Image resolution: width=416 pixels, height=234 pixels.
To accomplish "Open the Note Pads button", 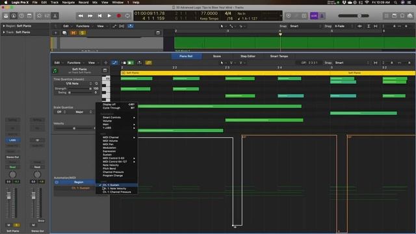I will [395, 16].
